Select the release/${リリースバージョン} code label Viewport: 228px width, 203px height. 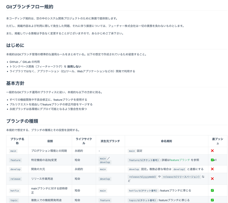(x=181, y=177)
